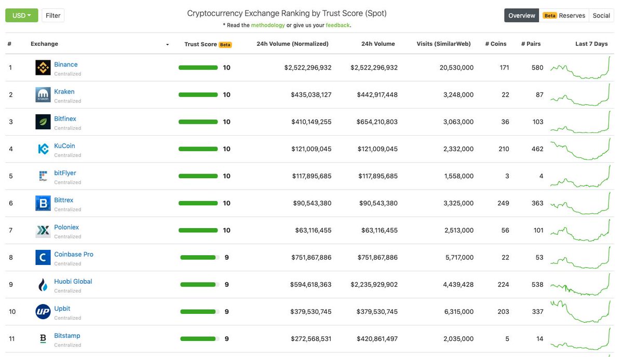Image resolution: width=623 pixels, height=357 pixels.
Task: Click the Filter button
Action: pos(53,16)
